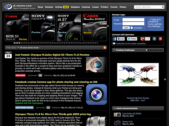Click the Google +1 button
The image size is (169, 126).
tap(147, 39)
